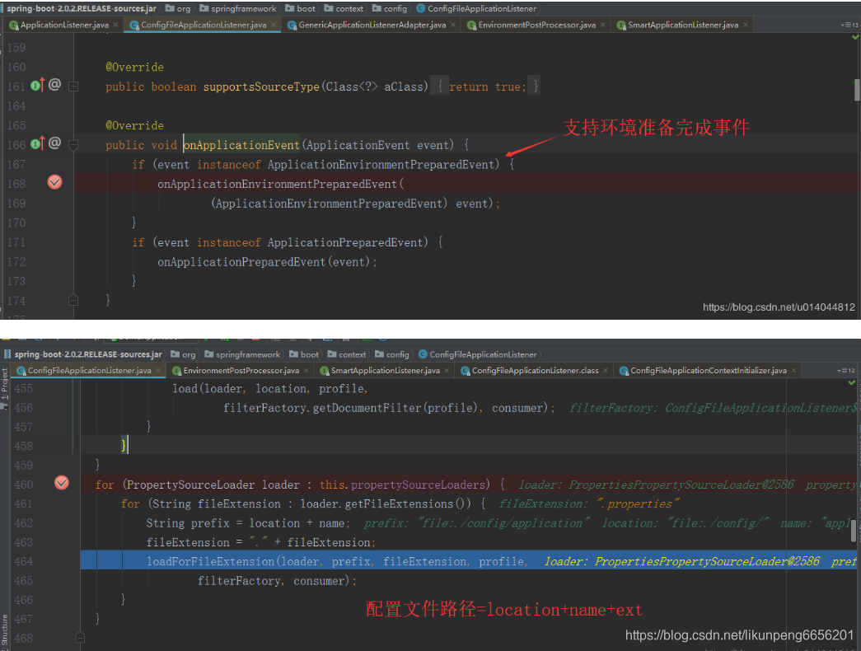Viewport: 861px width, 651px height.
Task: Click the folded return true block on line 161
Action: 485,87
